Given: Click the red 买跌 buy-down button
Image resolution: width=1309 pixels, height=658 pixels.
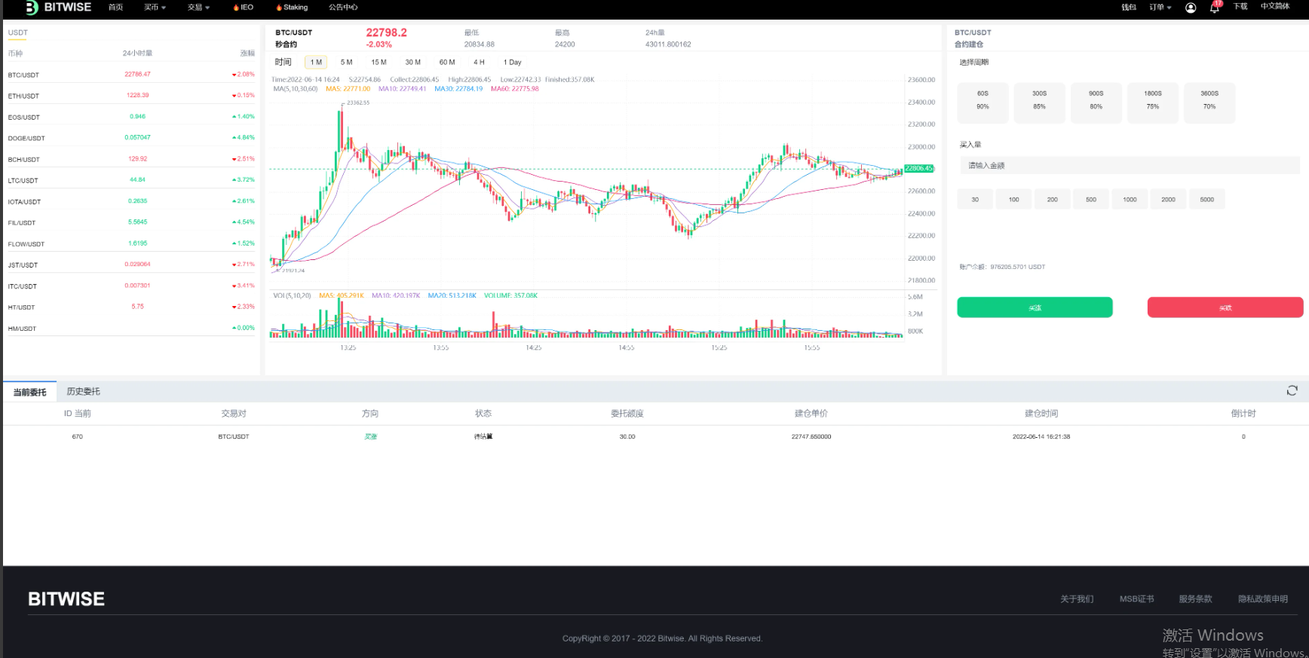Looking at the screenshot, I should coord(1225,308).
